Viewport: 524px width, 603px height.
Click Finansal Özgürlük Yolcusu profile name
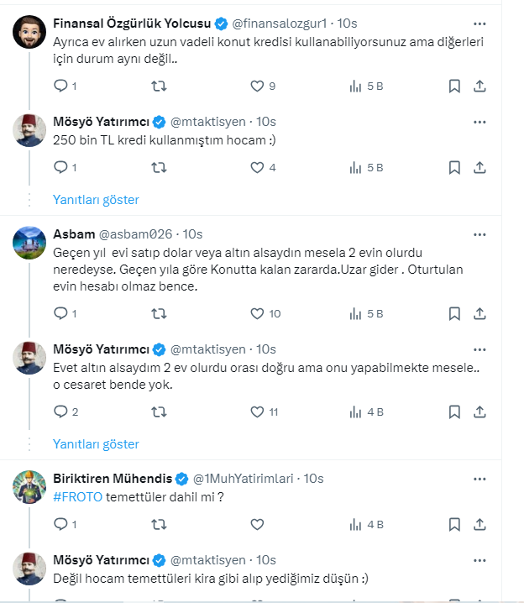click(x=131, y=23)
